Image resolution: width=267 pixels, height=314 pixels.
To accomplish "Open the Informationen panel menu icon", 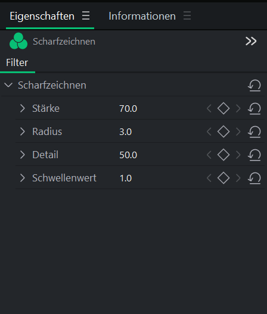I will point(187,15).
